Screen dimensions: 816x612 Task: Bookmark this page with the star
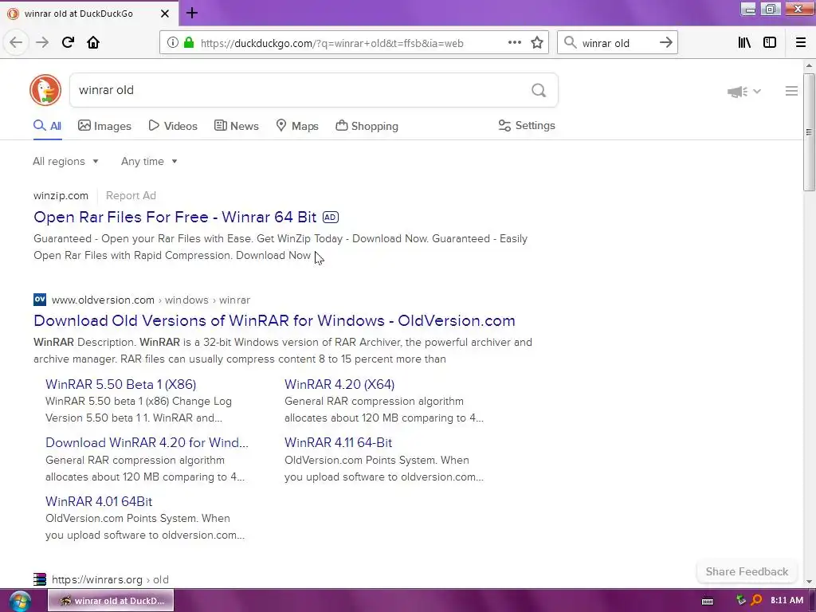point(537,43)
